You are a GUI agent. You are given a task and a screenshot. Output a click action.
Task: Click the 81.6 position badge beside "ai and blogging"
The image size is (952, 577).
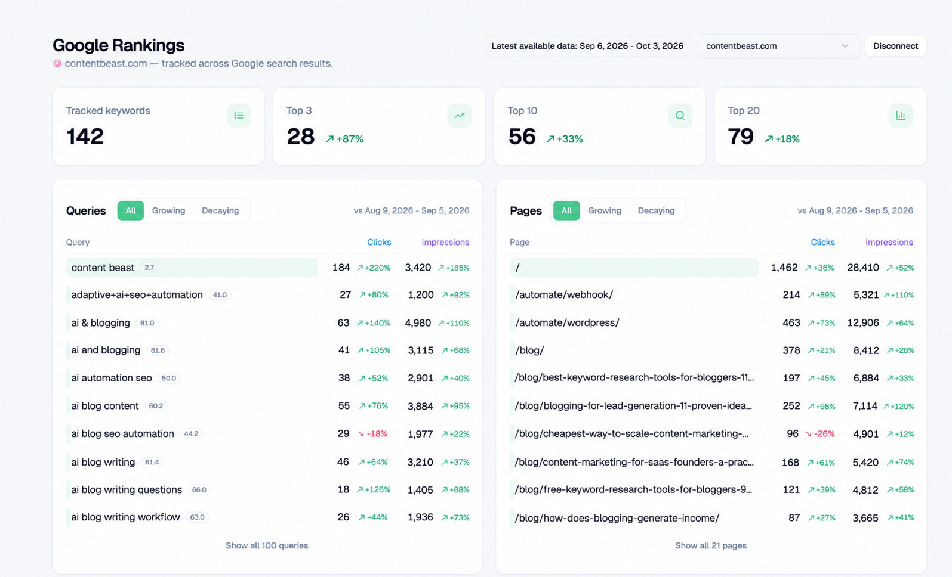(x=158, y=350)
